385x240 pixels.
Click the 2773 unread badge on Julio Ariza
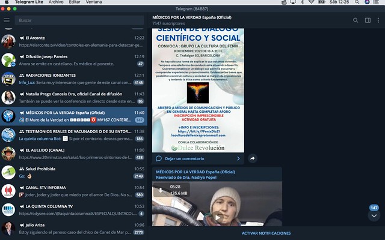(138, 232)
